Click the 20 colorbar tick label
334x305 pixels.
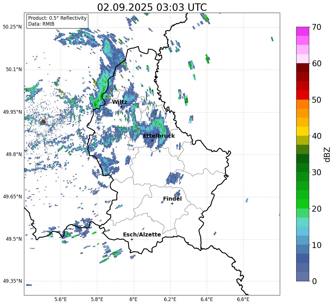click(x=317, y=209)
